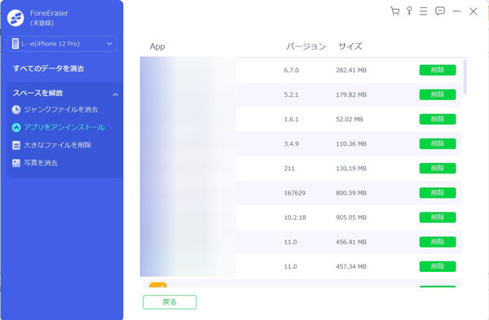Click the FoneEraser title text
Screen dimensions: 489x320
[x=49, y=13]
